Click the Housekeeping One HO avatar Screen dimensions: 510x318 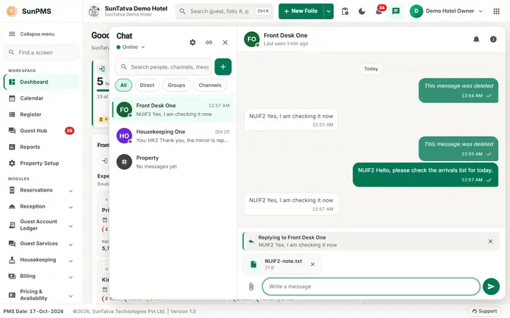(x=124, y=136)
